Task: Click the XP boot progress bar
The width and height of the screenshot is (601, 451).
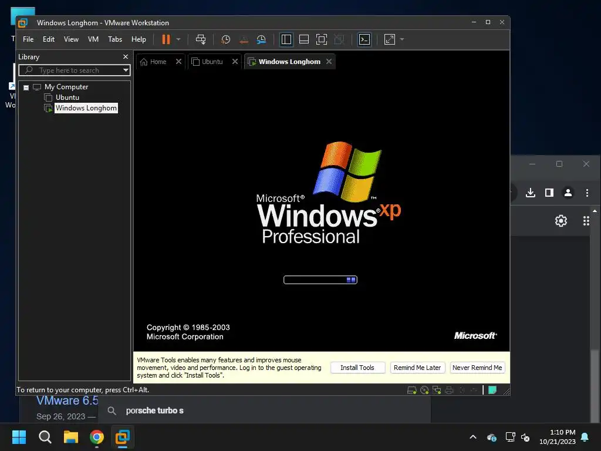Action: pos(320,280)
